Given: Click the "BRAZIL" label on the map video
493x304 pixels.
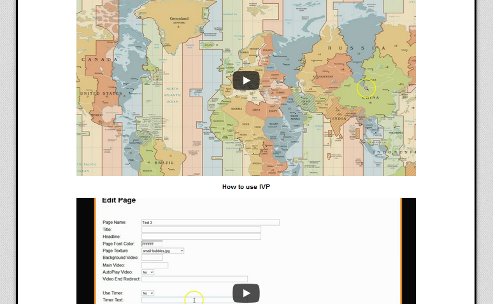Looking at the screenshot, I should (x=164, y=163).
